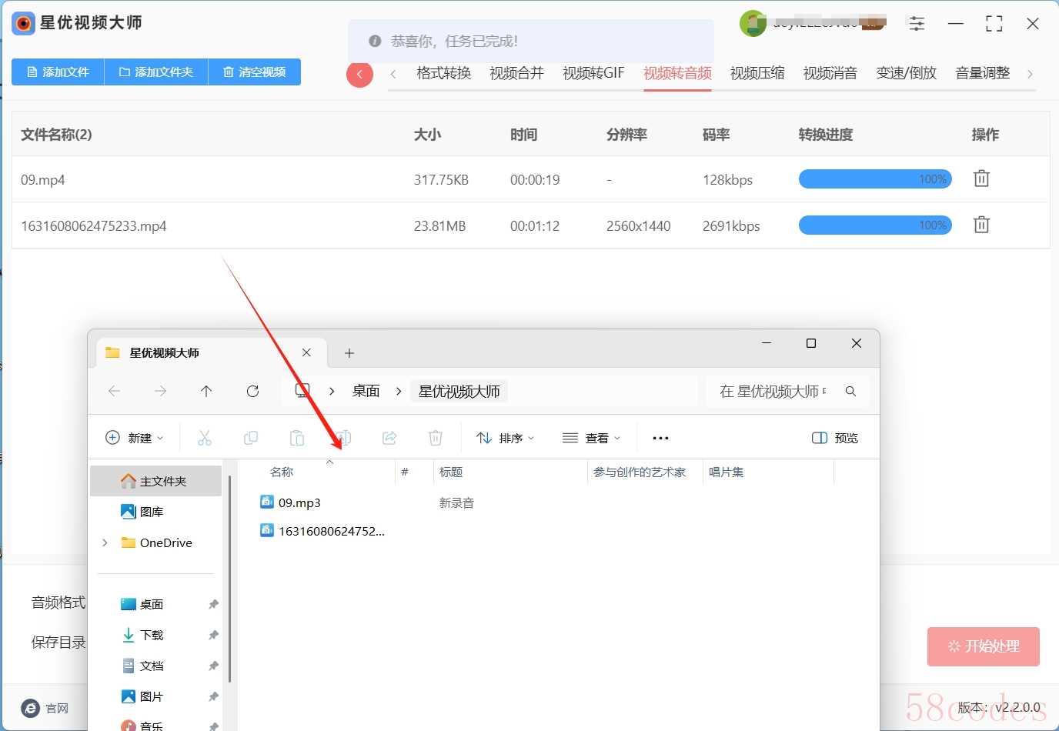This screenshot has width=1059, height=731.
Task: Click the 清空视频 button
Action: pyautogui.click(x=255, y=72)
